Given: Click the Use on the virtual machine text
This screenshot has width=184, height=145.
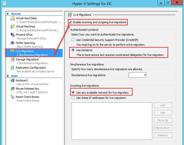Looking at the screenshot, I should [32, 84].
